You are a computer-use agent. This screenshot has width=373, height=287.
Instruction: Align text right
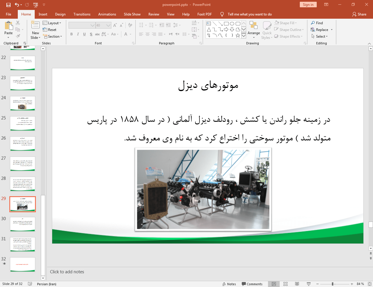[154, 34]
